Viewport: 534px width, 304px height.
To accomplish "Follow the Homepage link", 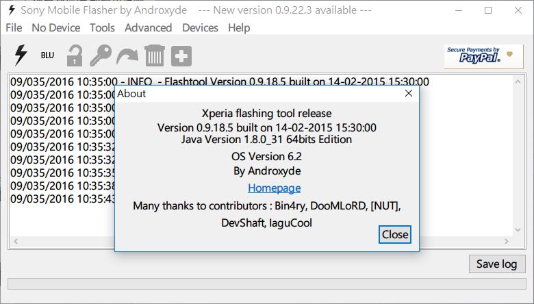I will [274, 188].
